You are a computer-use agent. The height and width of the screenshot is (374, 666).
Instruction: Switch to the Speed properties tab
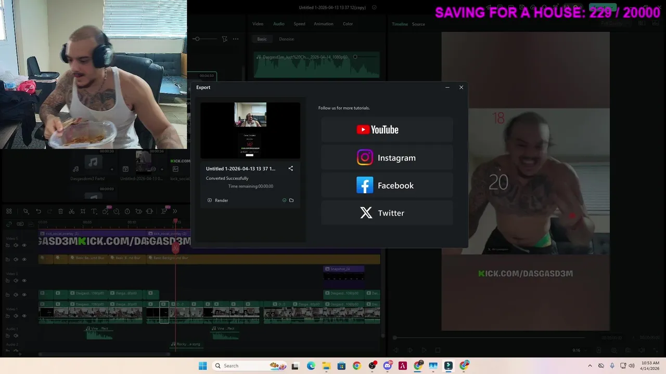[x=299, y=24]
